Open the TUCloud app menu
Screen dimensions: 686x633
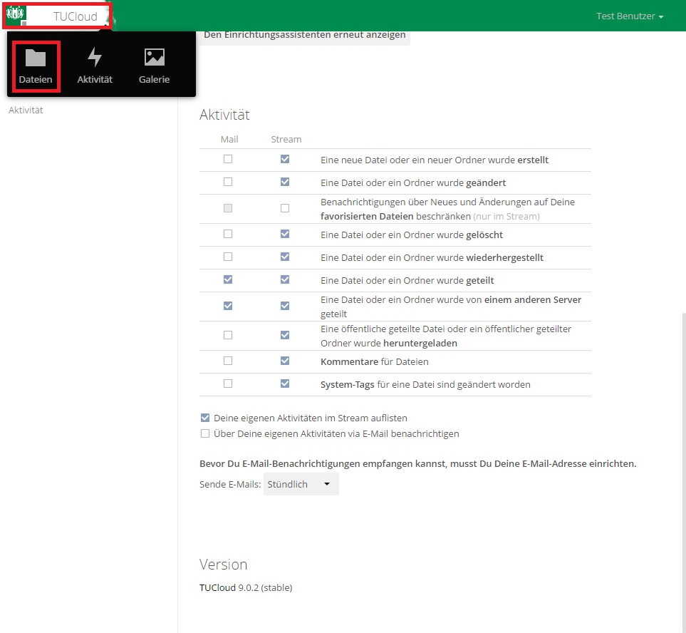coord(75,16)
